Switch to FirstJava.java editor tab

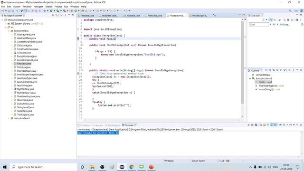[x=87, y=16]
